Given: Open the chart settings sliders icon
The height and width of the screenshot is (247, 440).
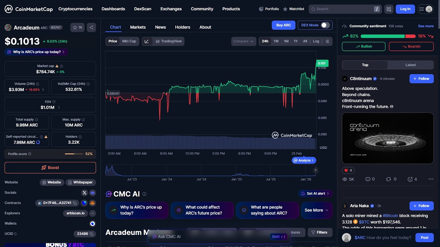Looking at the screenshot, I should [x=327, y=41].
